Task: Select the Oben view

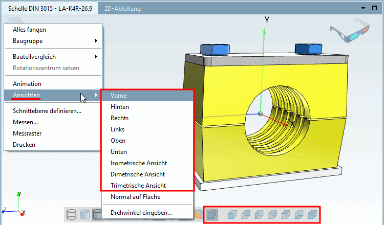Action: coord(147,141)
